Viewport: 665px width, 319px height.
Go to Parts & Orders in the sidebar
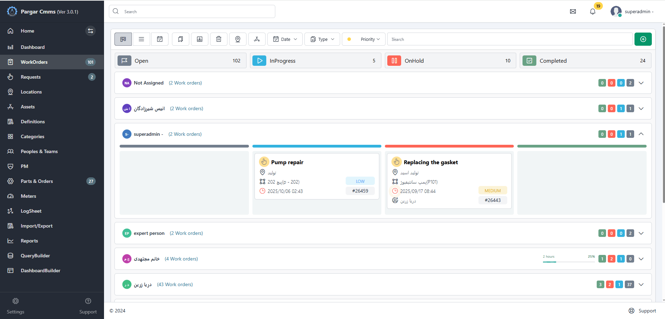click(37, 181)
